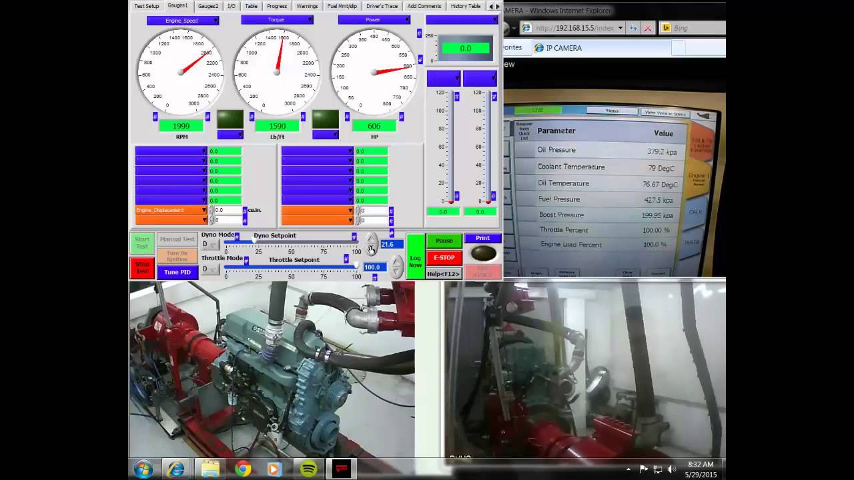Click the green LED indicator beside Lb/Ft readout
854x480 pixels.
point(326,119)
